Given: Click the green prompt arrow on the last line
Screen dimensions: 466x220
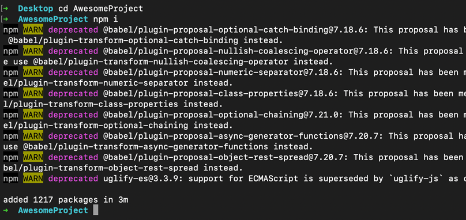Looking at the screenshot, I should click(x=6, y=210).
